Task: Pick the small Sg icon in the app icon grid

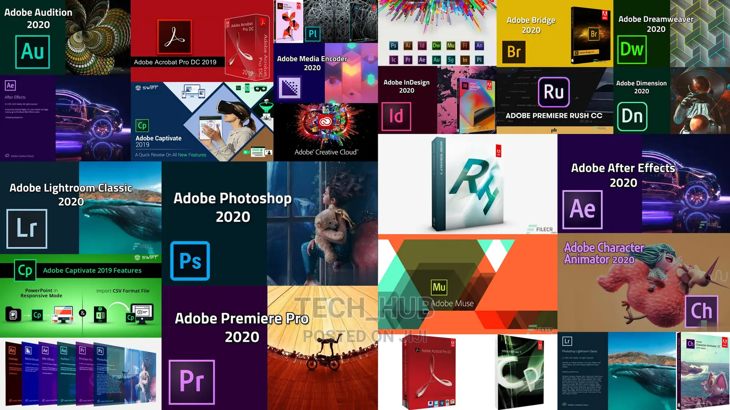Action: [x=451, y=60]
